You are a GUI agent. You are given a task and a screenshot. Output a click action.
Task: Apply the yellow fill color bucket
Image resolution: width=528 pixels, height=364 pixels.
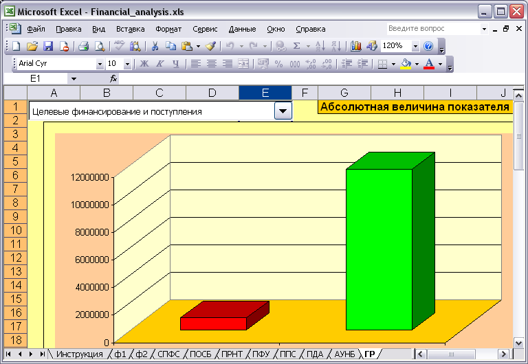pyautogui.click(x=406, y=64)
